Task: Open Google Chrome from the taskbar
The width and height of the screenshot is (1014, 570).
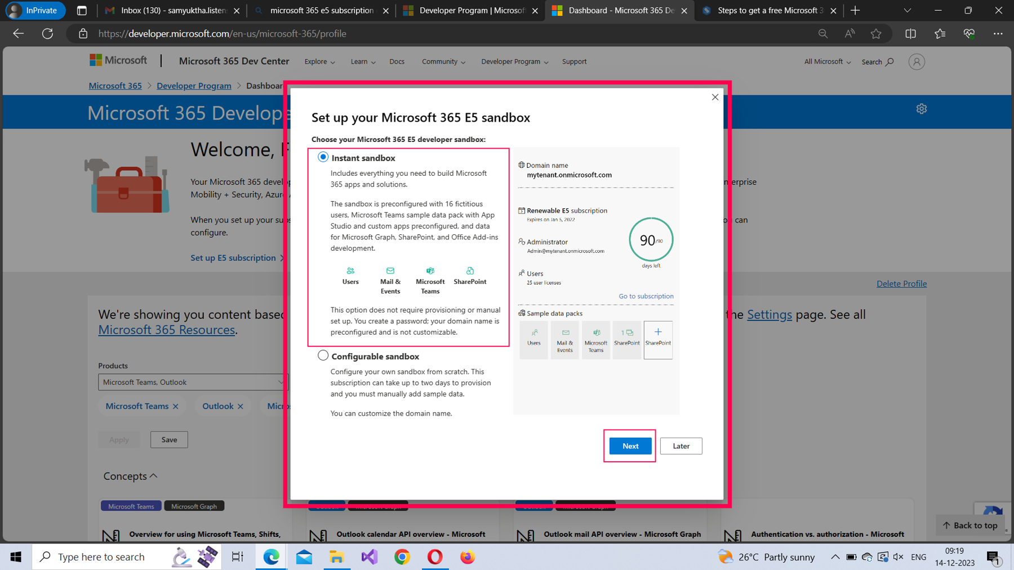Action: [x=402, y=557]
